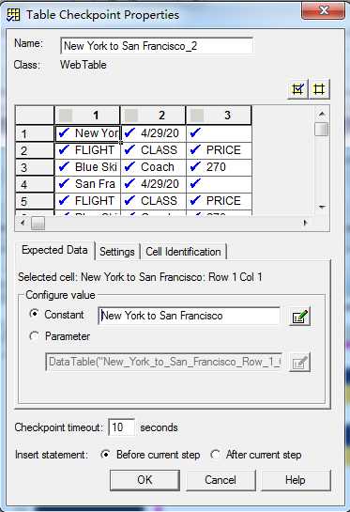The width and height of the screenshot is (350, 512).
Task: Select the Constant radio button
Action: point(34,314)
